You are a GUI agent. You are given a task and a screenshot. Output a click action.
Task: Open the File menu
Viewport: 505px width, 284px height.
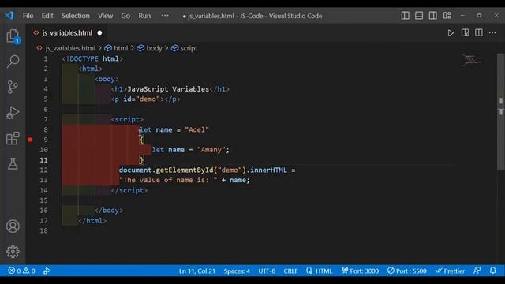click(x=28, y=16)
